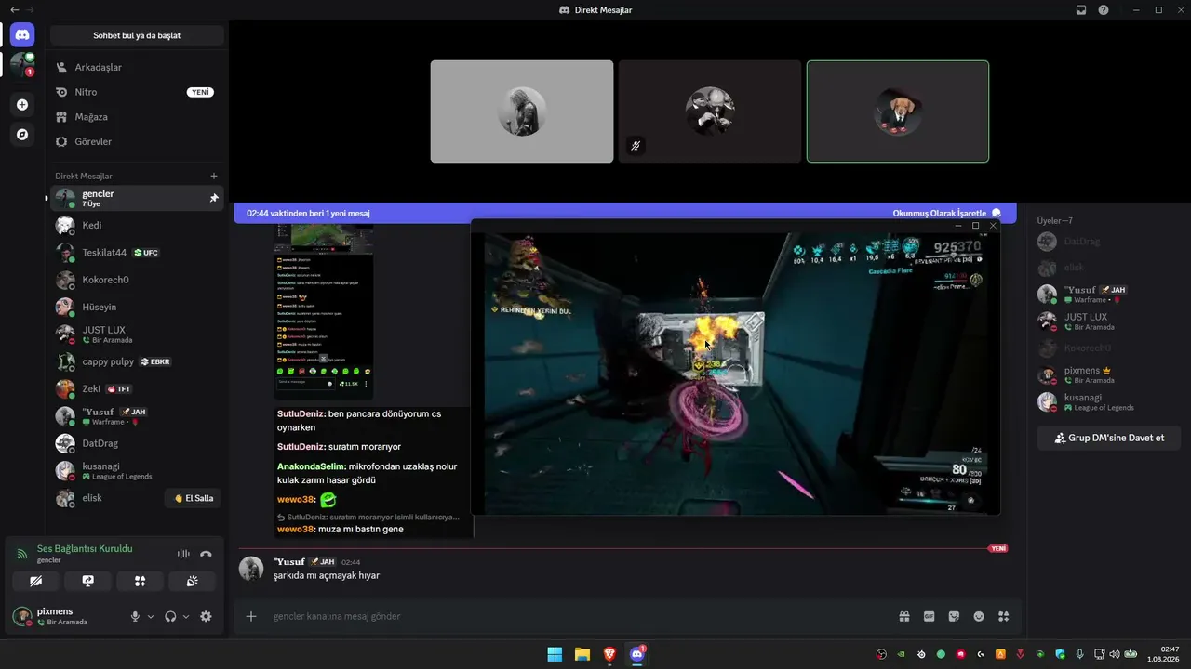1191x669 pixels.
Task: Open the Kedi direct message
Action: point(137,225)
